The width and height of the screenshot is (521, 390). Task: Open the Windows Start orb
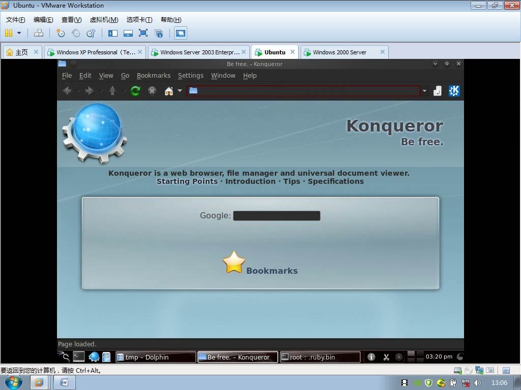[x=14, y=382]
